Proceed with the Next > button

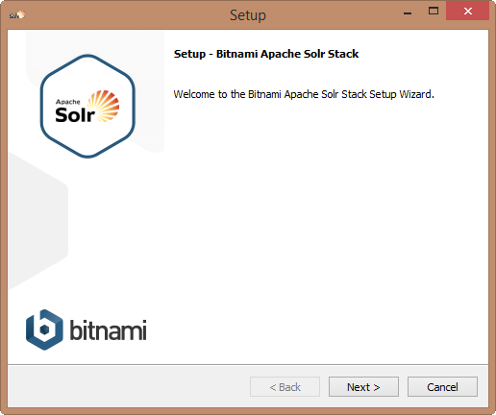[363, 387]
